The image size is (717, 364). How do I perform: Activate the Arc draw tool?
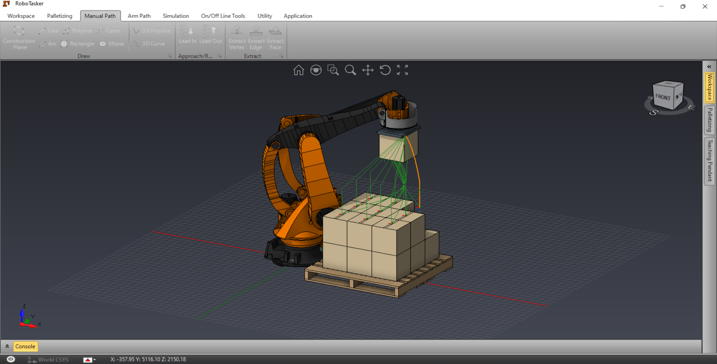47,44
